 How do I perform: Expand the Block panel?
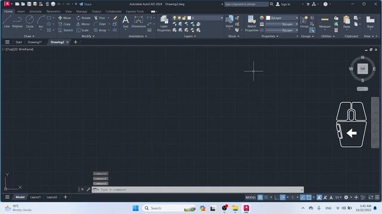[x=233, y=36]
